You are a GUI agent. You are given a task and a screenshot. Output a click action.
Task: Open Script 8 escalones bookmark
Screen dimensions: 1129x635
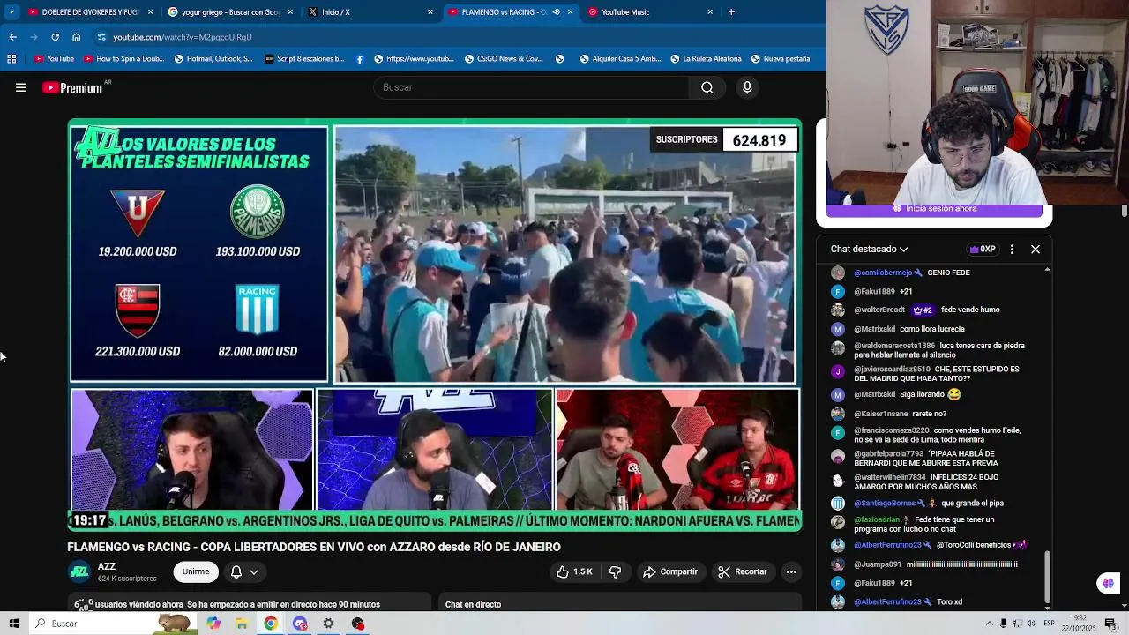303,59
